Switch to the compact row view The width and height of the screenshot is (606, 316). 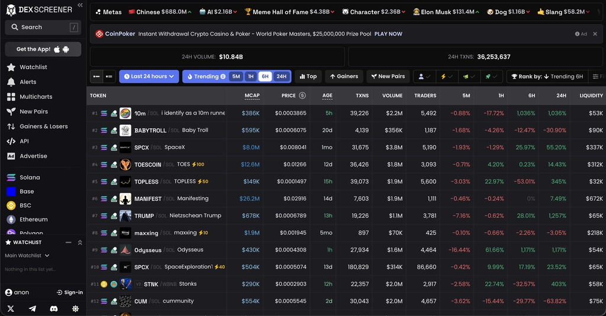pyautogui.click(x=96, y=76)
